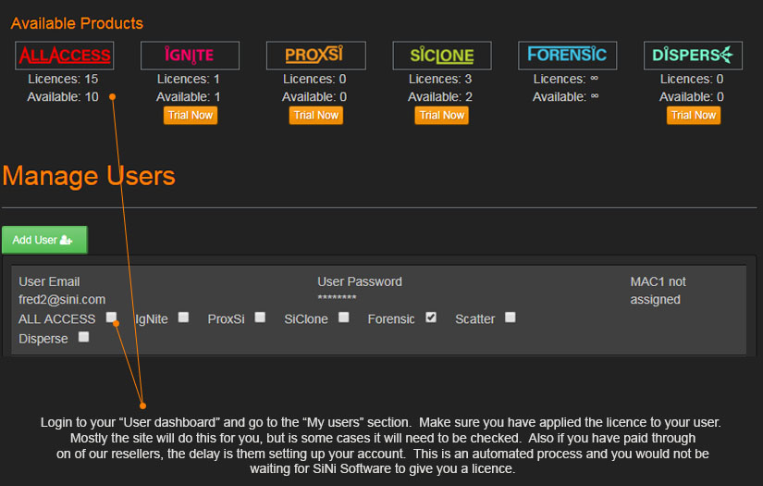Click 'Available: 2' under SiClone
Screen dimensions: 763x486
(440, 97)
